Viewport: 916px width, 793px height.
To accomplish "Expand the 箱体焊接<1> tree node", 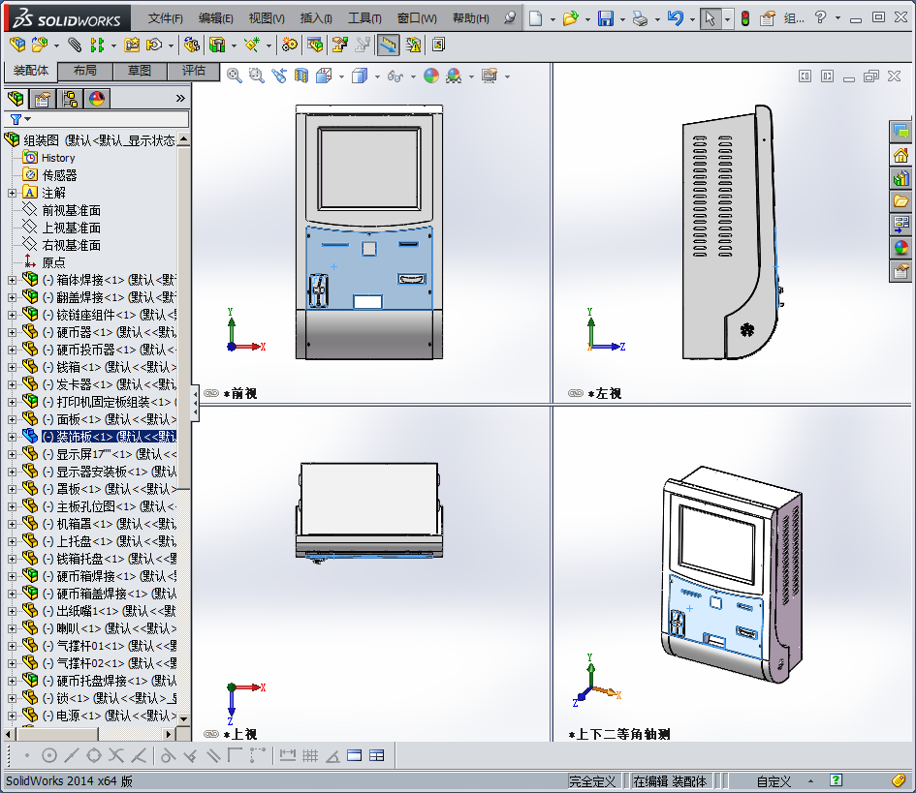I will tap(12, 280).
